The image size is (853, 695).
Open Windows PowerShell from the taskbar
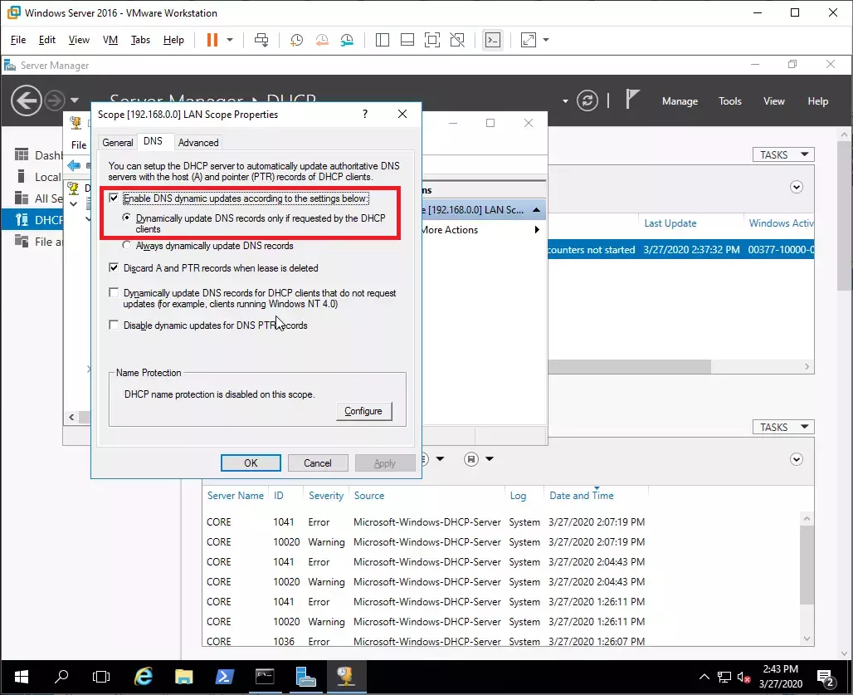click(224, 677)
